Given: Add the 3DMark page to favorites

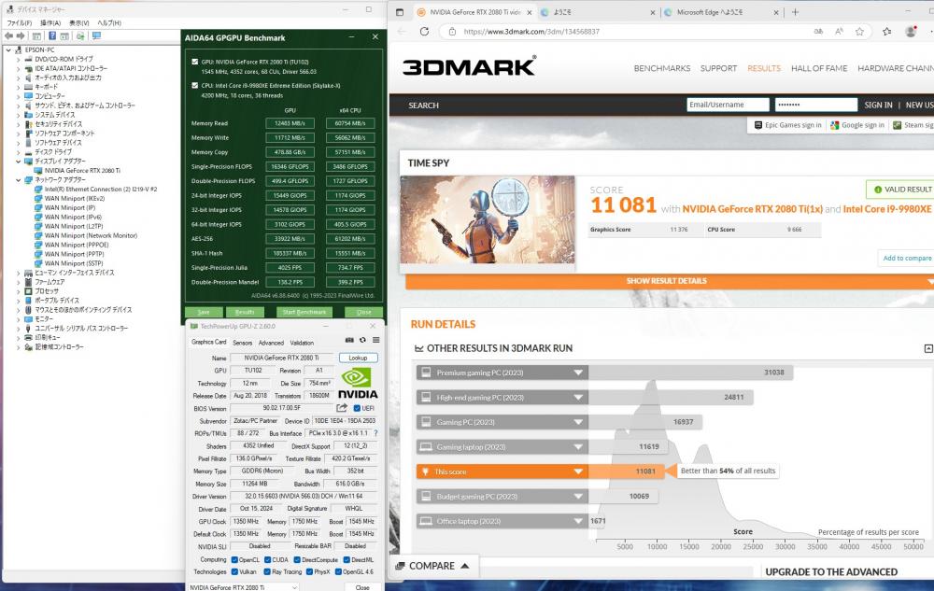Looking at the screenshot, I should (x=859, y=32).
